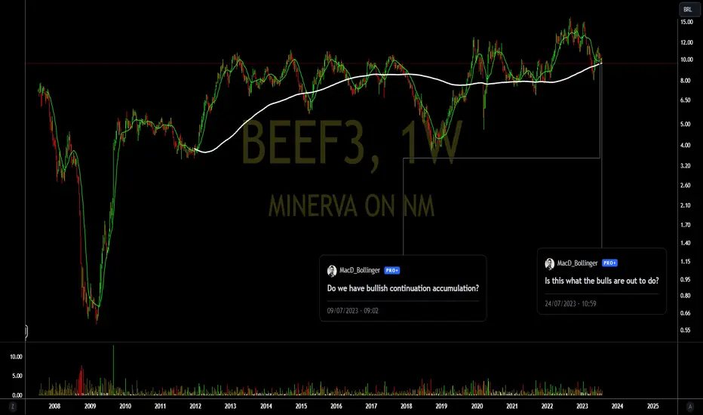Open MacD_Bollinger name in bullish continuation note
This screenshot has width=703, height=415.
pyautogui.click(x=360, y=270)
